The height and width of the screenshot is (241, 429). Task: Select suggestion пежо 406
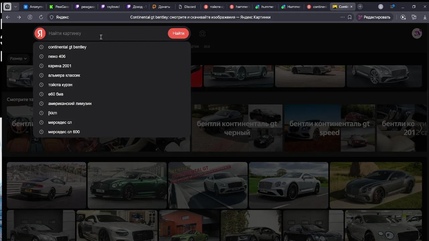(112, 56)
